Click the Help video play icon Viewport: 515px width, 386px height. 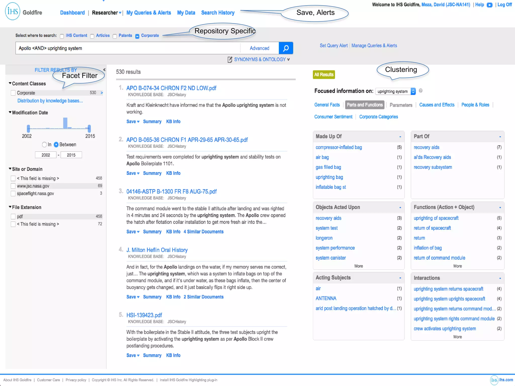point(489,5)
